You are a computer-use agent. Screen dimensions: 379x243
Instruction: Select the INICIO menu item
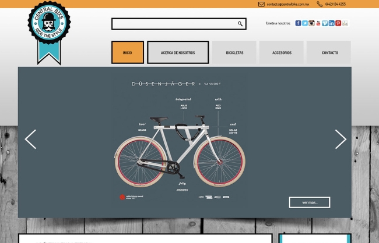point(128,52)
